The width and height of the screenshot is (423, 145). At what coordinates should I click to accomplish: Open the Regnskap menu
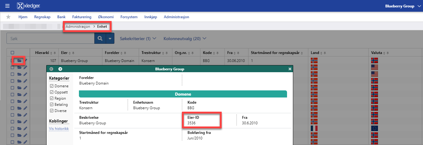[42, 17]
